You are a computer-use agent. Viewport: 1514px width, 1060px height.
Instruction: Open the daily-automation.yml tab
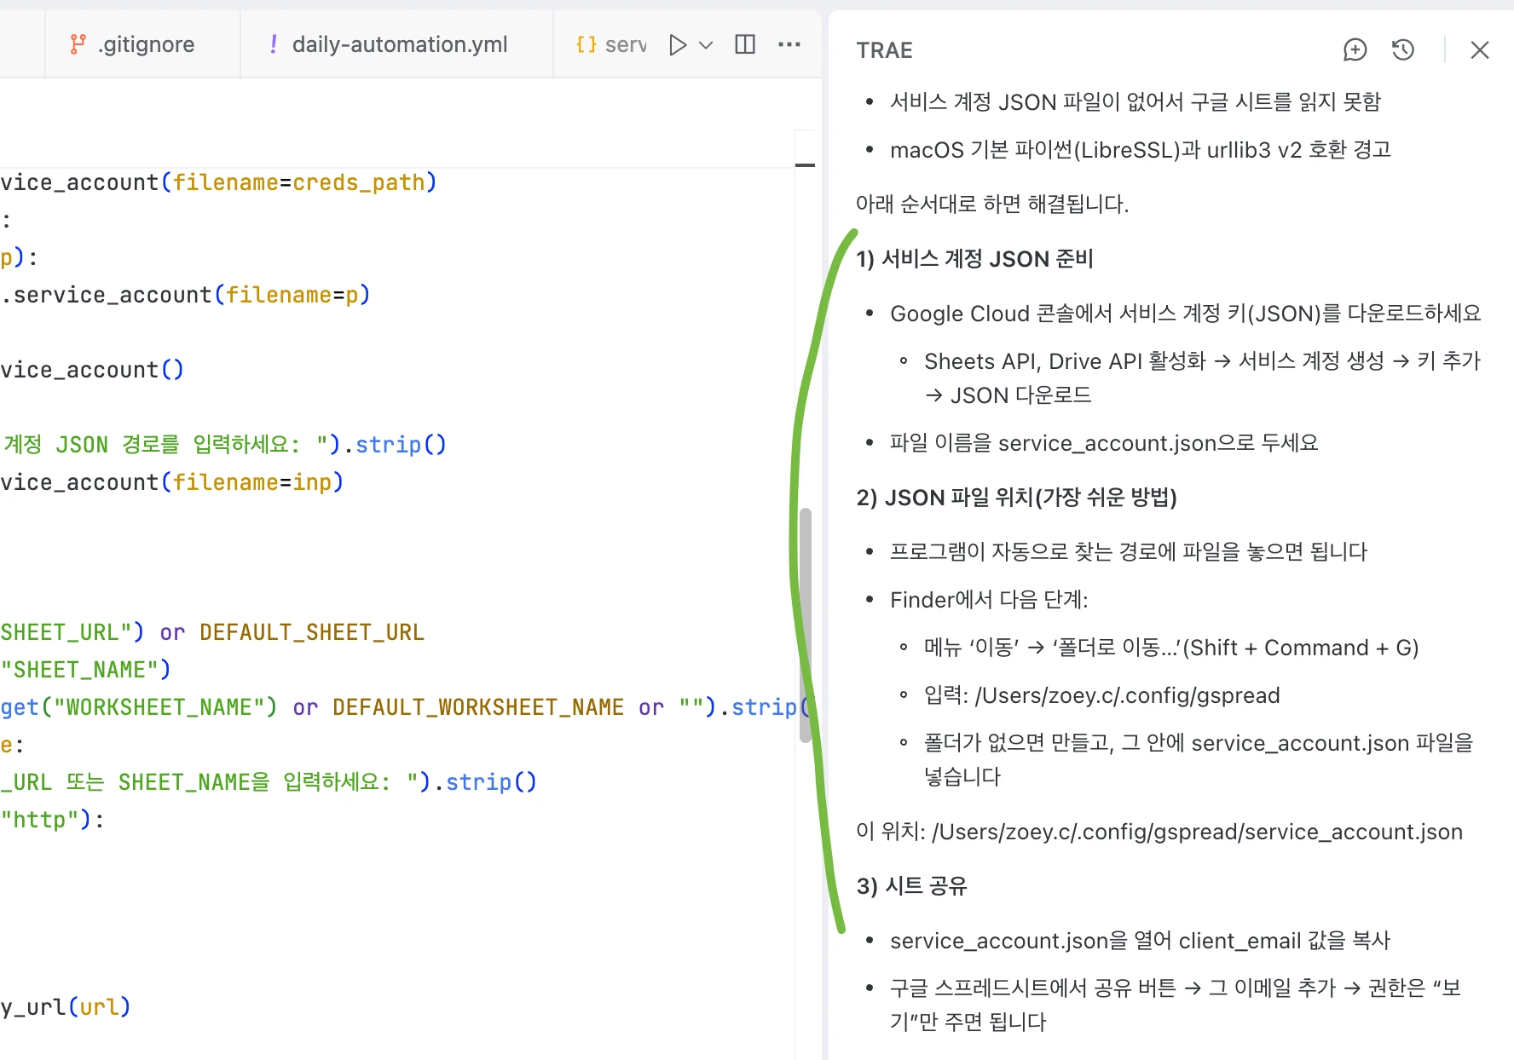(x=399, y=44)
